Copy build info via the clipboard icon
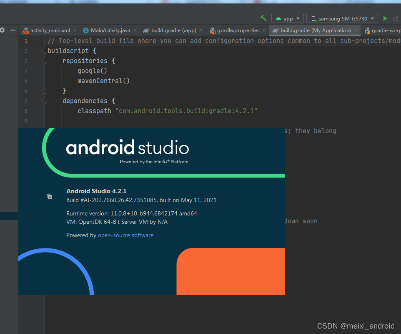The width and height of the screenshot is (401, 334). (49, 196)
